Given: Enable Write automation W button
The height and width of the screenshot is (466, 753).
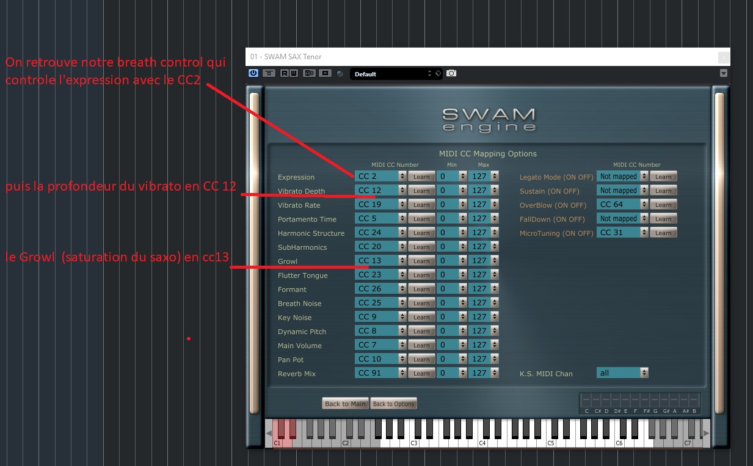Looking at the screenshot, I should [293, 73].
